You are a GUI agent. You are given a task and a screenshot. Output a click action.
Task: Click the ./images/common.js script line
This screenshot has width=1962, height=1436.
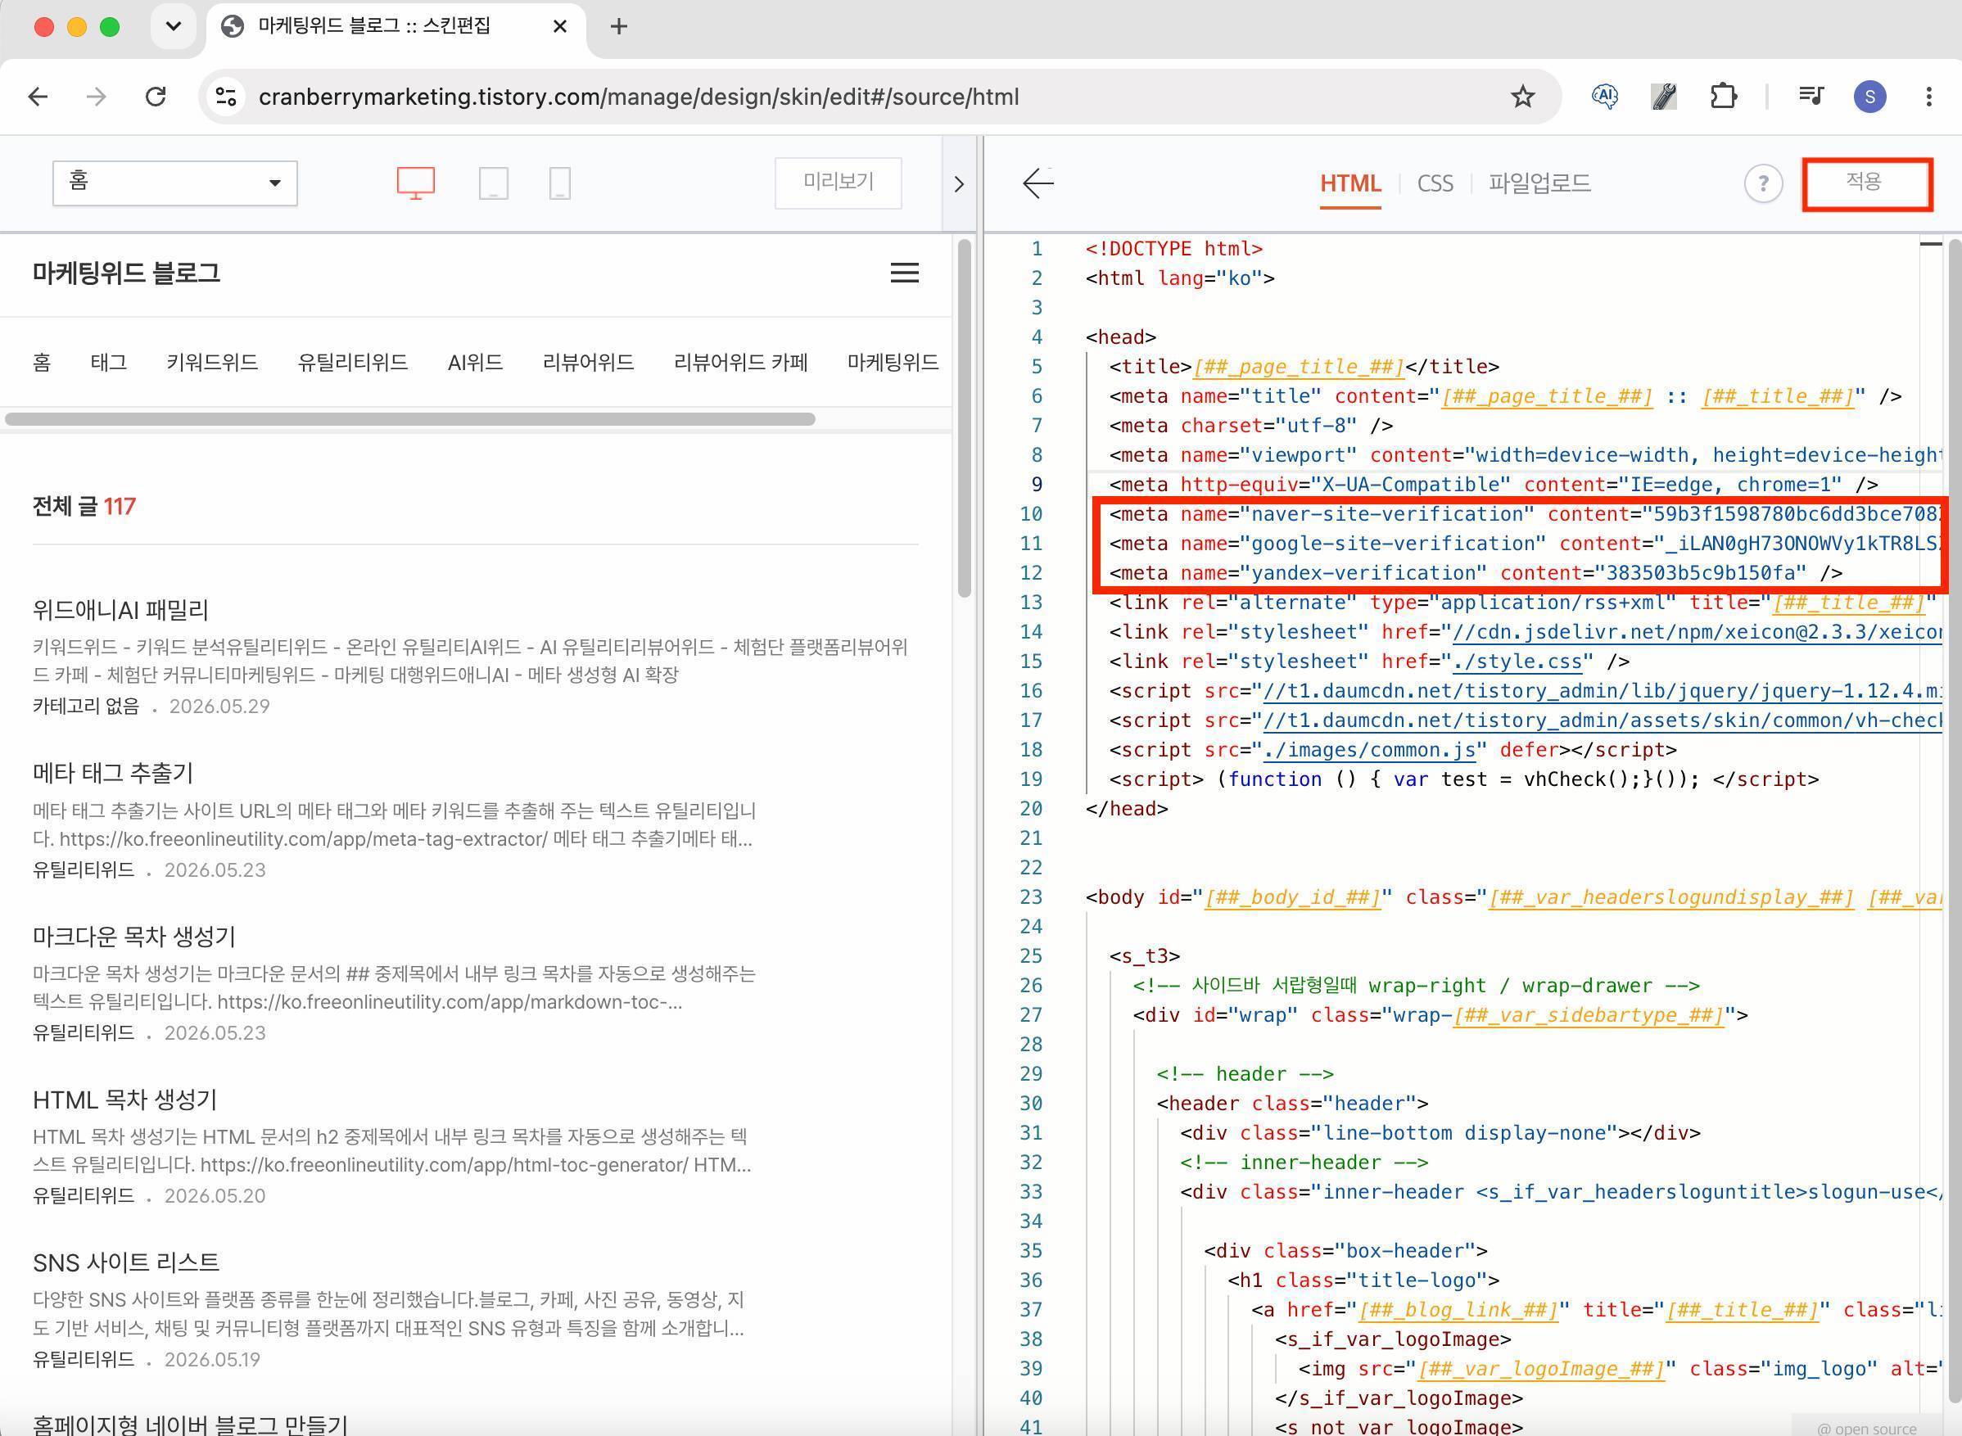1393,749
